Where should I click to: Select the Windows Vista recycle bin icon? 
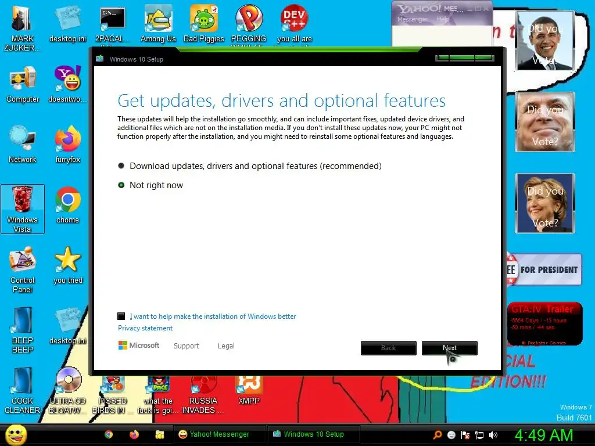(x=23, y=209)
